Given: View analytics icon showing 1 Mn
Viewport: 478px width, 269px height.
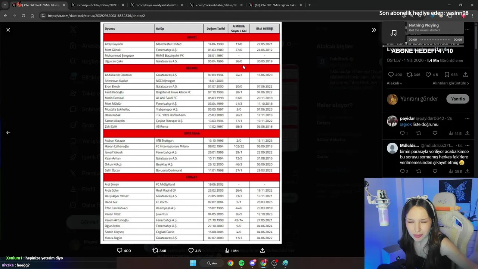Looking at the screenshot, I should click(227, 250).
